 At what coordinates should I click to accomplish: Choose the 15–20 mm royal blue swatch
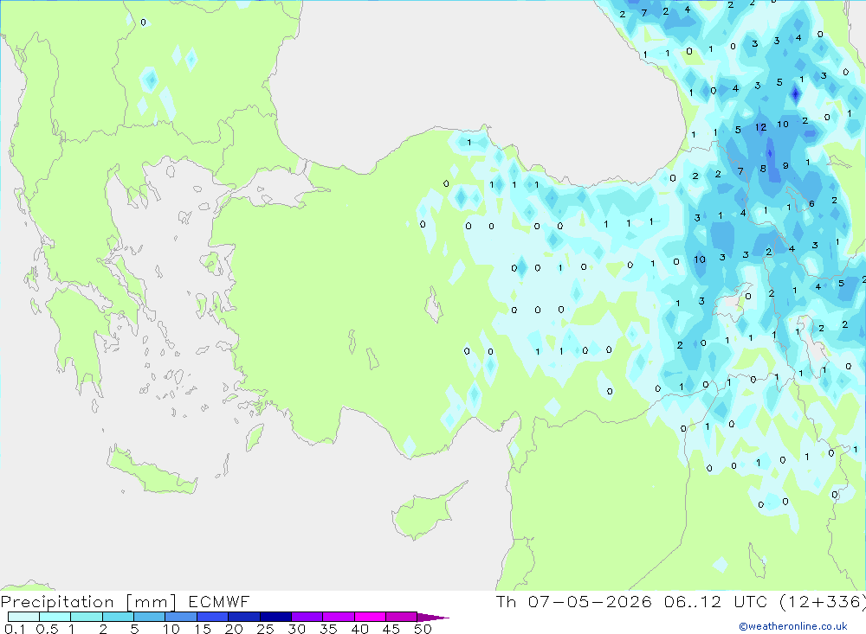coord(212,617)
